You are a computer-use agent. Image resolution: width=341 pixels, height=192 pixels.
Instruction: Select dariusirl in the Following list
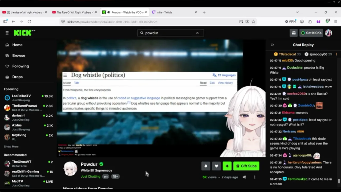coord(29,118)
